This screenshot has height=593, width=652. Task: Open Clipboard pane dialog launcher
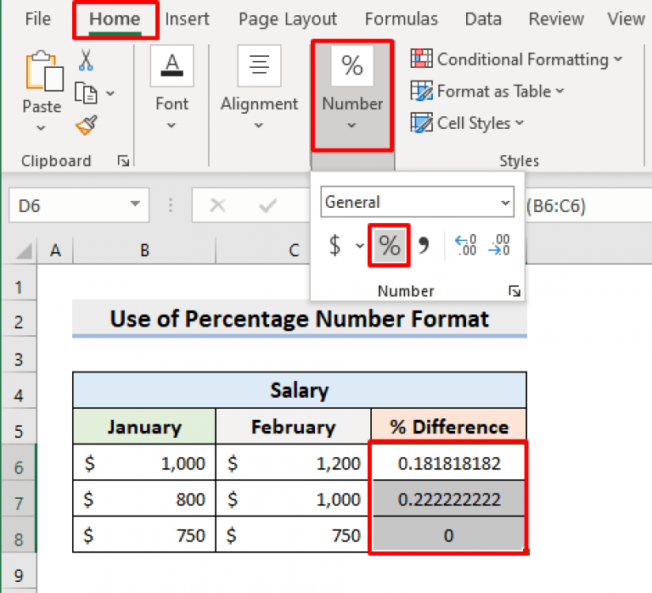point(123,161)
